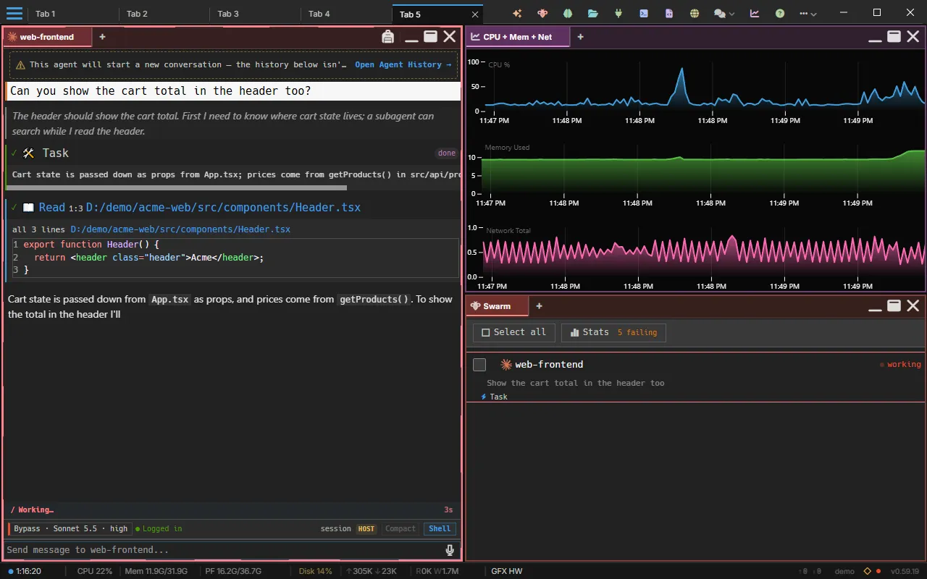Screen dimensions: 927x579
Task: Click the 'working' status of web-frontend
Action: pos(900,364)
